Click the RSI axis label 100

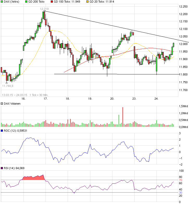(x=181, y=171)
